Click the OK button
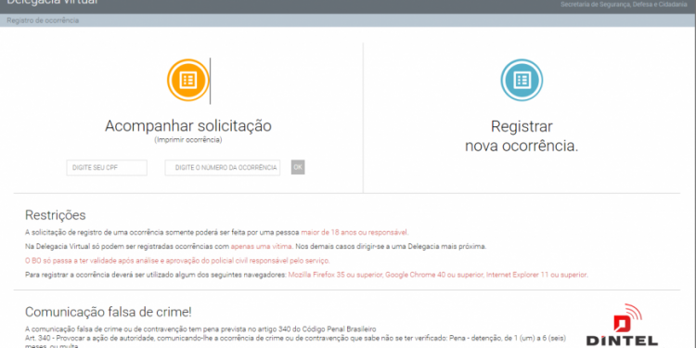The width and height of the screenshot is (696, 348). 298,167
